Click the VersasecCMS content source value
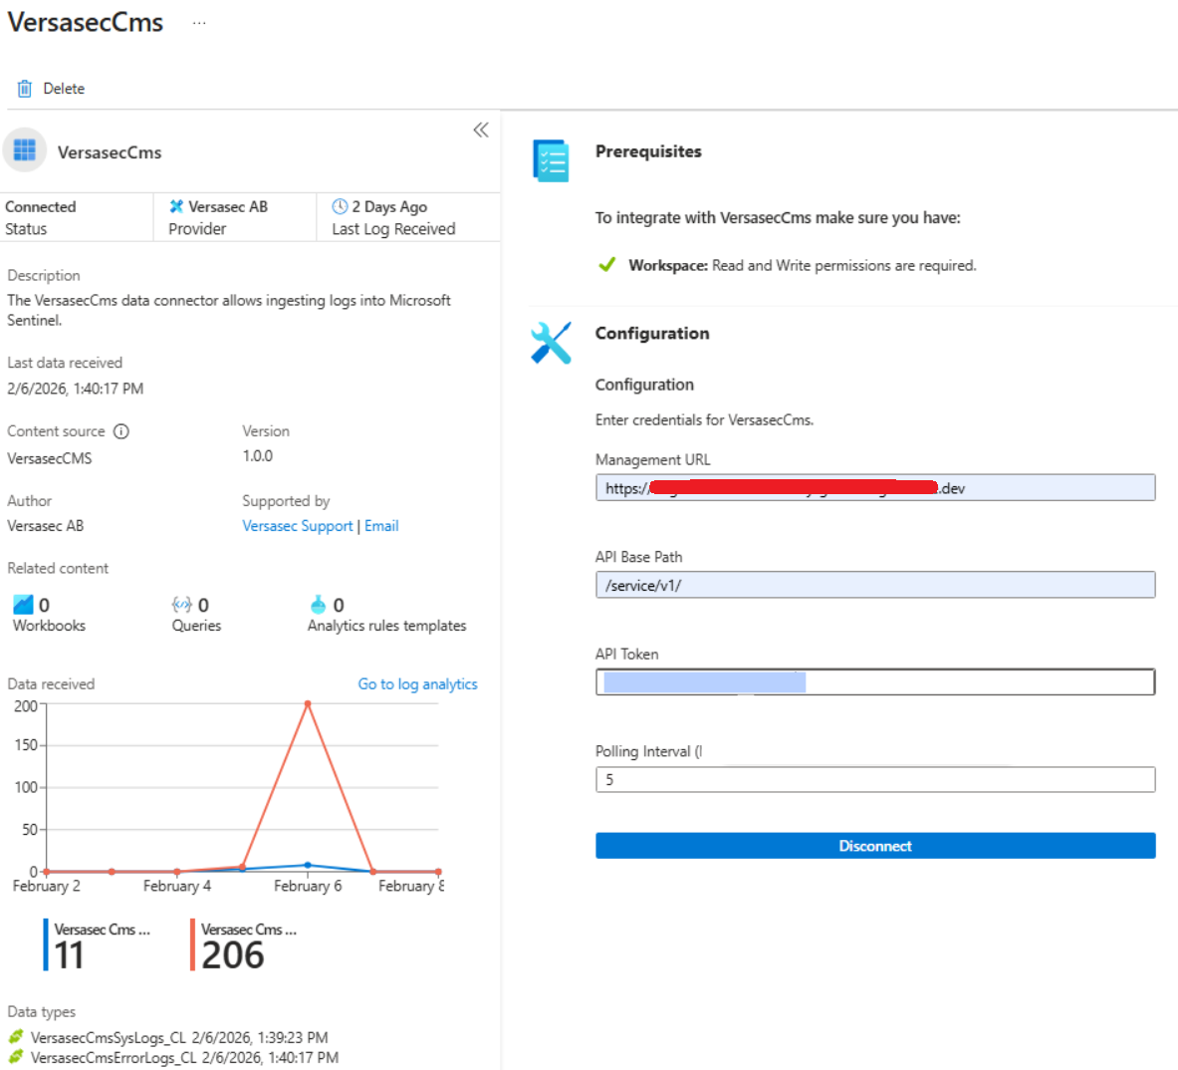The width and height of the screenshot is (1178, 1070). tap(50, 458)
